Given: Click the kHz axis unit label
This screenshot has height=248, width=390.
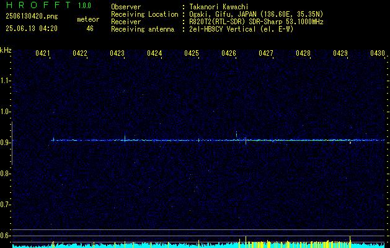Looking at the screenshot, I should point(6,50).
